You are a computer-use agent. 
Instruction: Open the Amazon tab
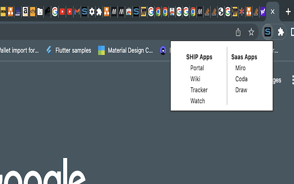[25, 12]
